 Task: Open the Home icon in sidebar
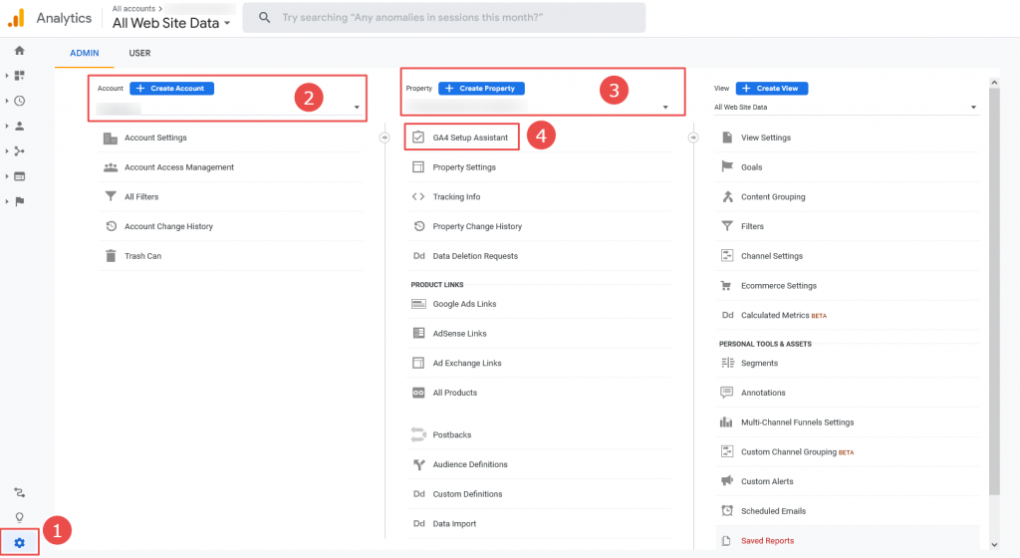pos(20,51)
